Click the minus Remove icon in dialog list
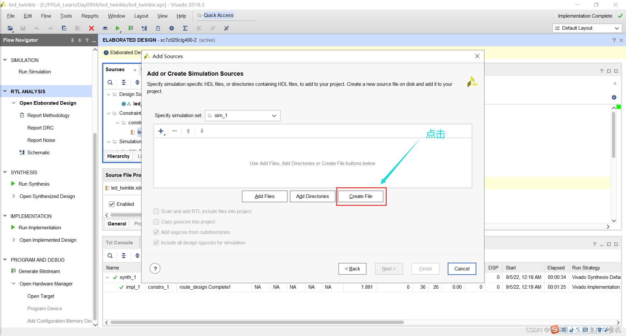The height and width of the screenshot is (336, 626). pyautogui.click(x=175, y=131)
